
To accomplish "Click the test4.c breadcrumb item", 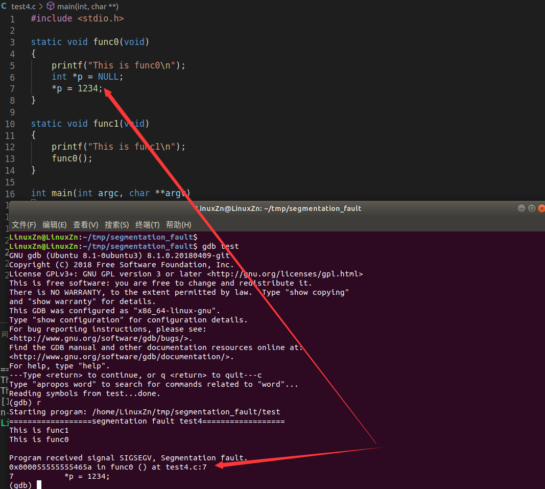I will 23,7.
